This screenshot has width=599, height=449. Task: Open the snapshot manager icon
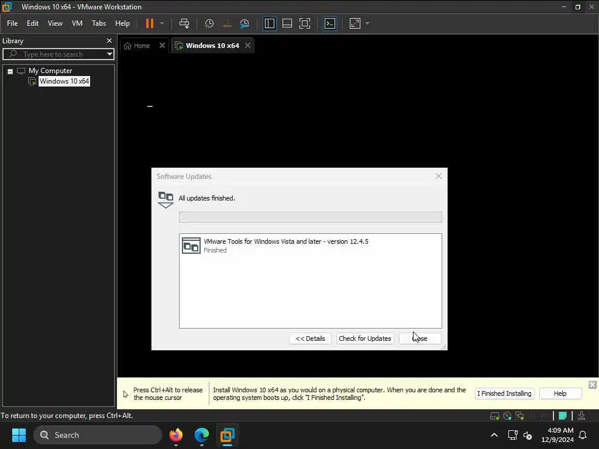(x=245, y=23)
